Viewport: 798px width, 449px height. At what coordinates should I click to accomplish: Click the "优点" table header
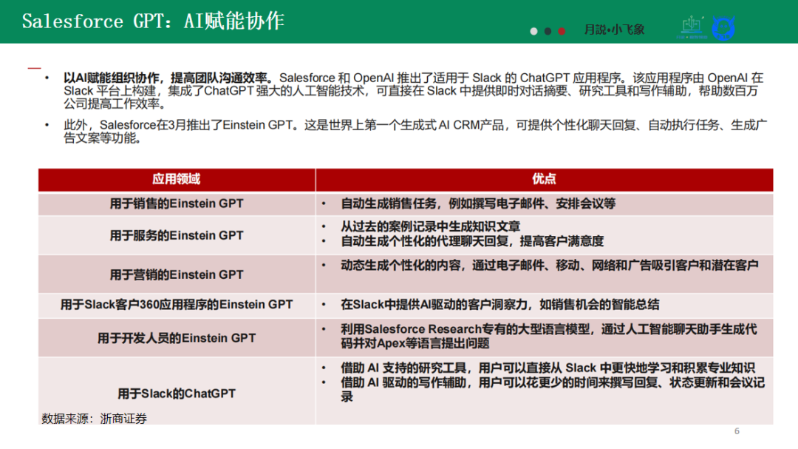click(x=544, y=180)
